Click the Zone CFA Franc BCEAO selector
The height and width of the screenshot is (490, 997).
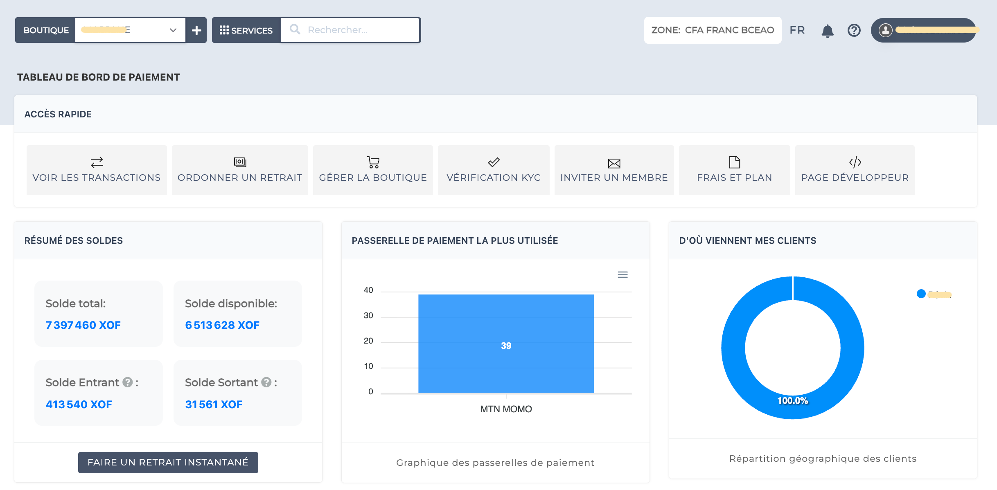[713, 30]
